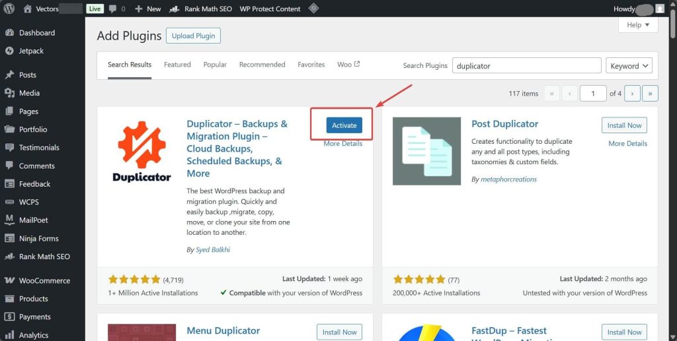Open the Post Duplicator title link
This screenshot has width=677, height=341.
[504, 124]
